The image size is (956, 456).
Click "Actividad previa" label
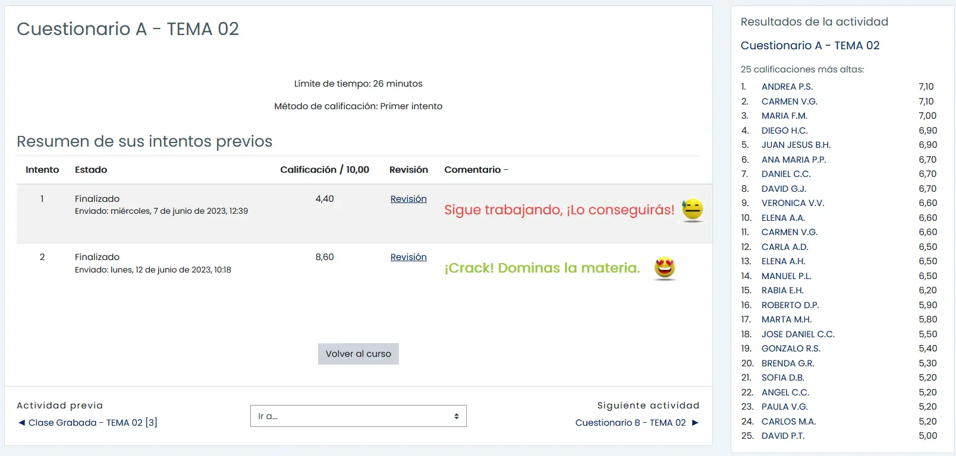tap(59, 406)
